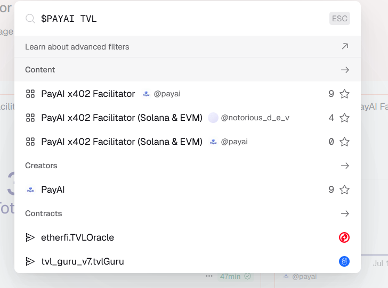The width and height of the screenshot is (388, 288).
Task: Click the $PAYAI TVL search field
Action: tap(183, 19)
